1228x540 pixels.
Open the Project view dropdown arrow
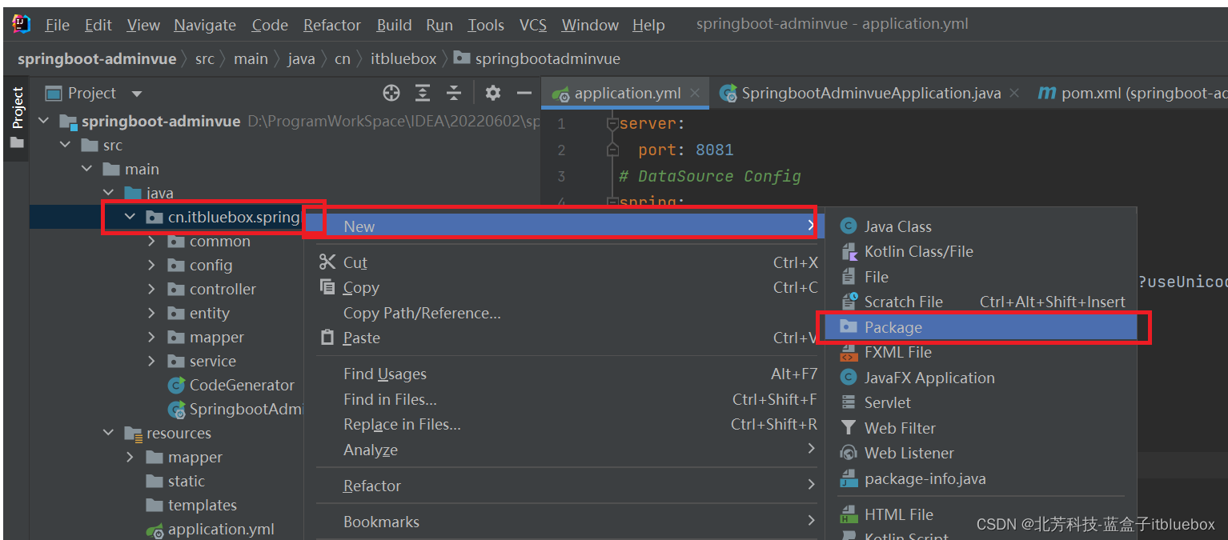click(136, 94)
